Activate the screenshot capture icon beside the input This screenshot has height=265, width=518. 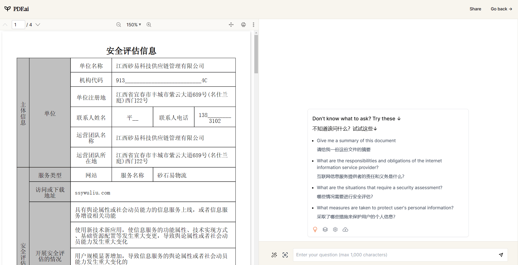pos(285,255)
